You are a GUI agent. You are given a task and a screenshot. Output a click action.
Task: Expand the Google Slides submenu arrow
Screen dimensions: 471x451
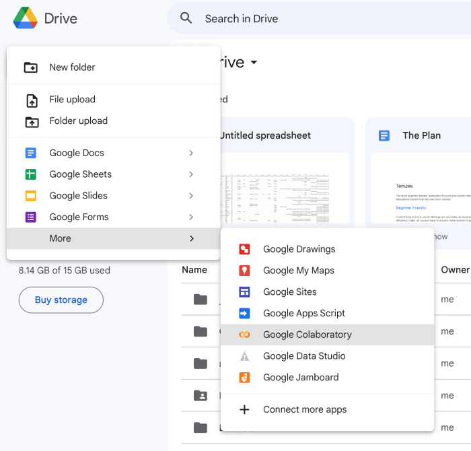click(x=191, y=196)
